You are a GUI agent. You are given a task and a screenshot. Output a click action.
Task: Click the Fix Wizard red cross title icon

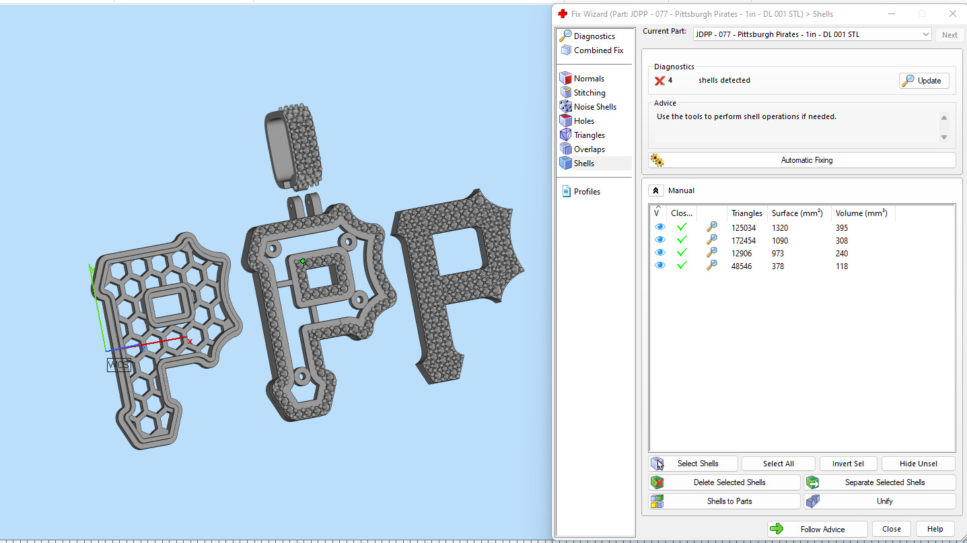click(x=563, y=13)
